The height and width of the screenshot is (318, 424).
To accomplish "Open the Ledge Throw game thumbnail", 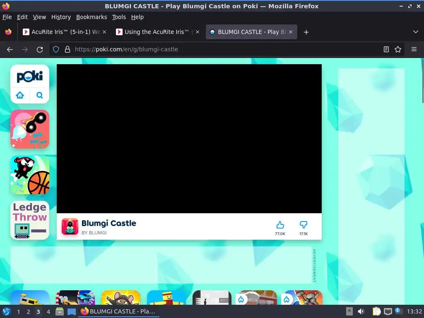I will 30,220.
